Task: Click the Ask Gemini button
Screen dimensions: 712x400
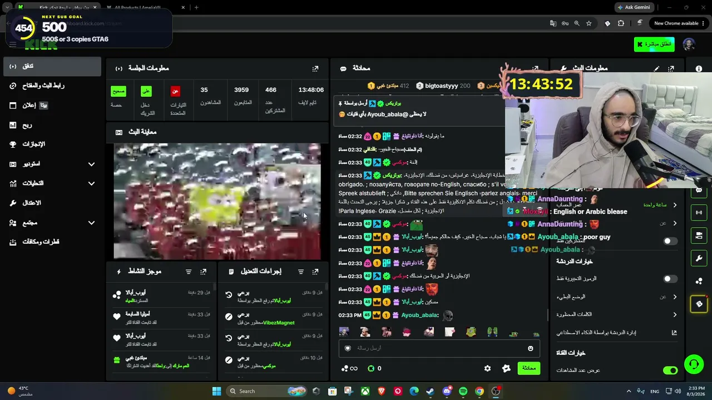Action: click(634, 7)
